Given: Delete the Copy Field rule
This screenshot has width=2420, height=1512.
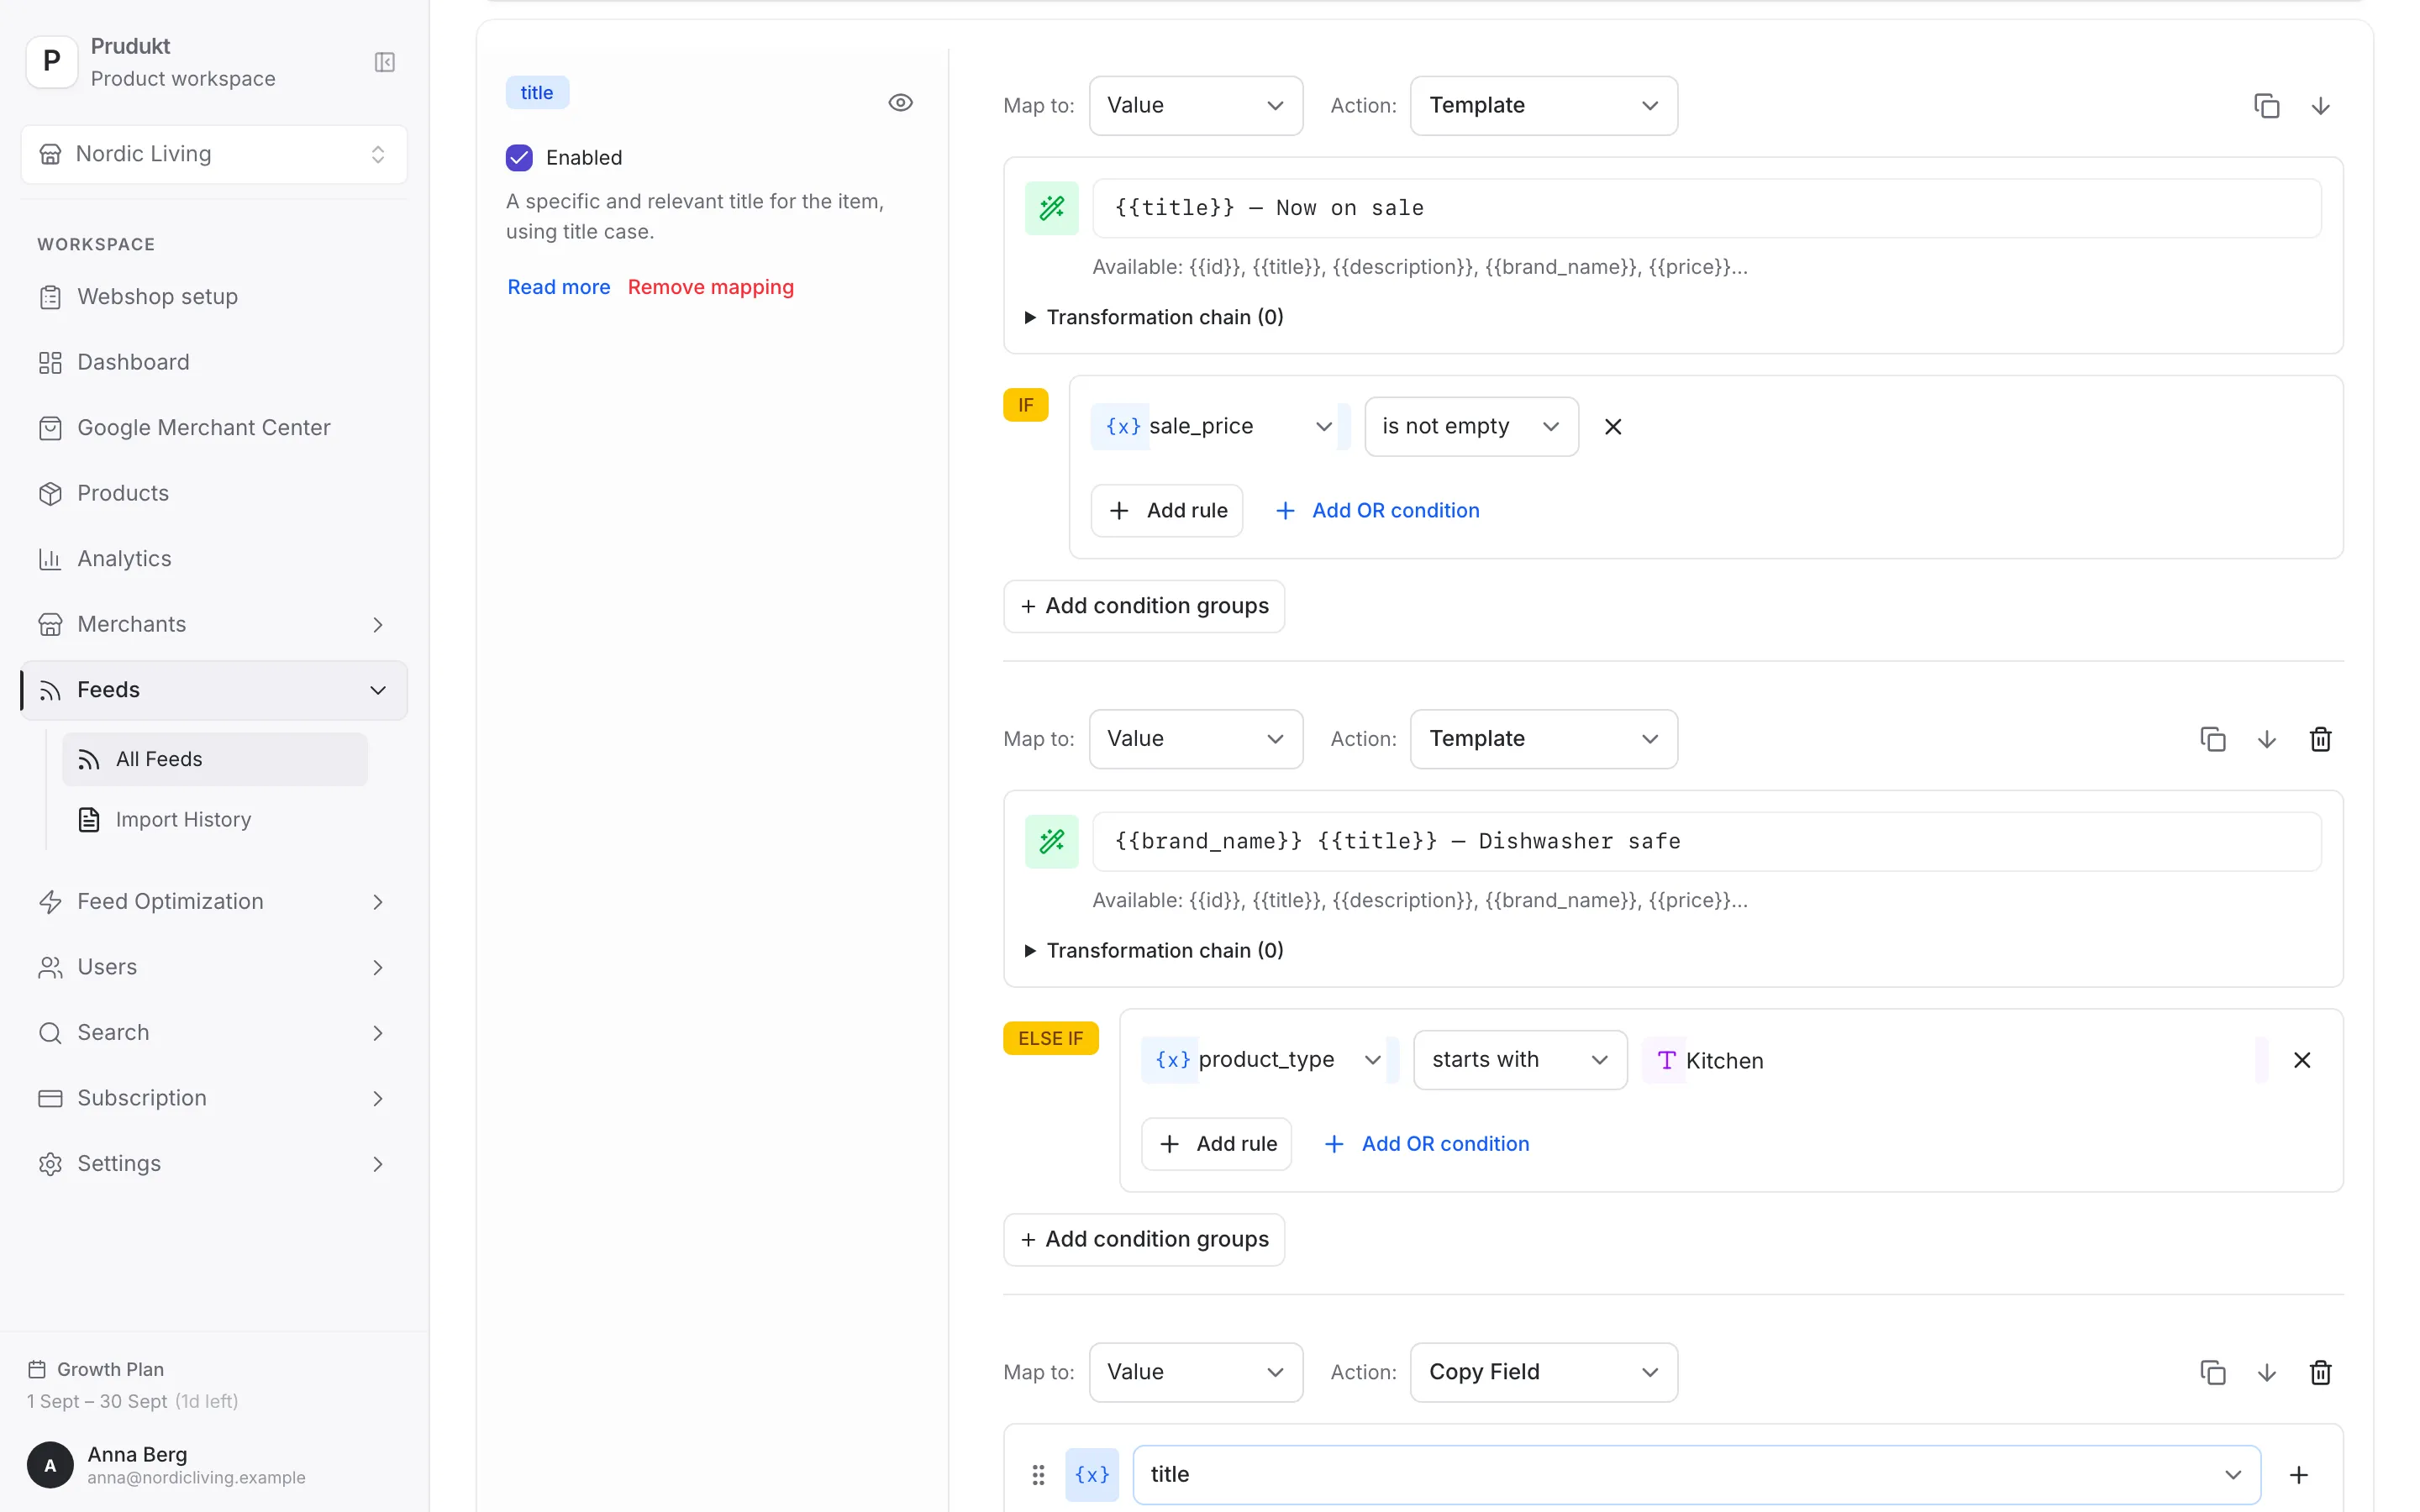Looking at the screenshot, I should [x=2320, y=1372].
